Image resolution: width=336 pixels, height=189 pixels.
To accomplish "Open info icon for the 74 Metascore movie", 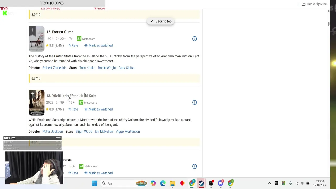I will 195,166.
